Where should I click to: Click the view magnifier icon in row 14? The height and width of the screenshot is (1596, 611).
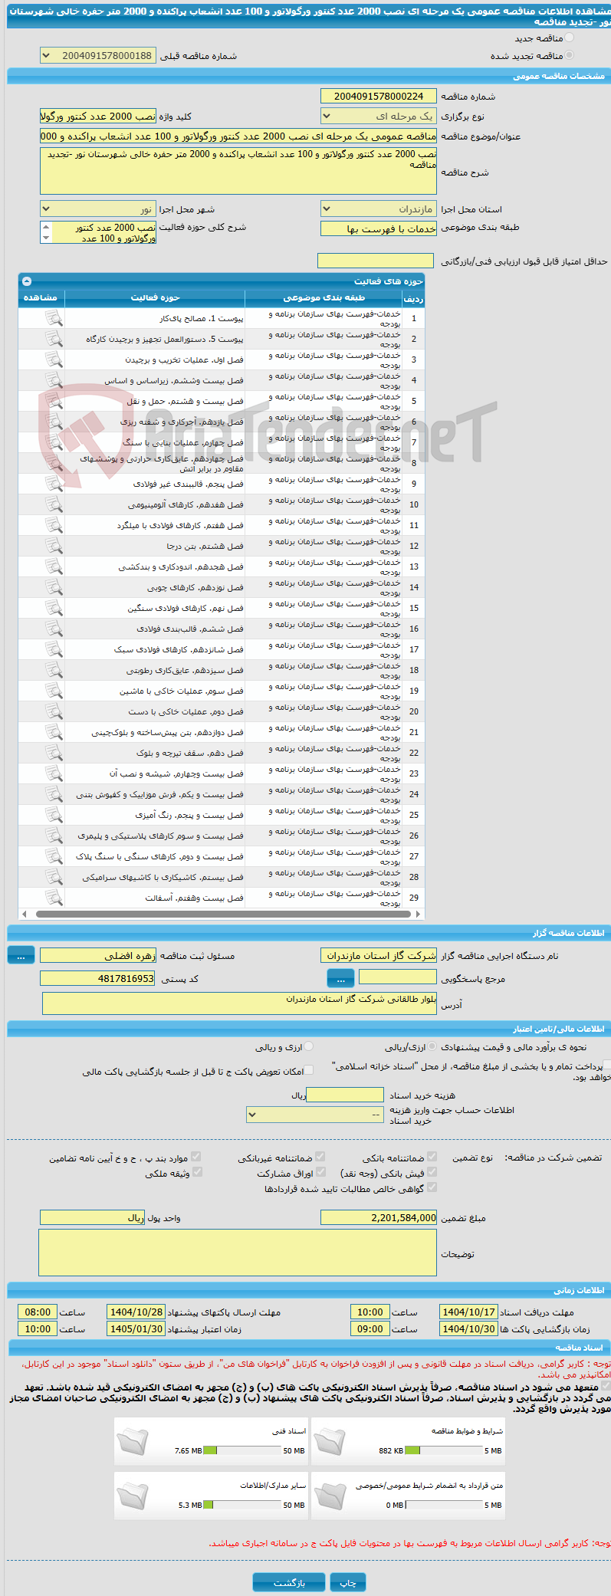point(54,587)
